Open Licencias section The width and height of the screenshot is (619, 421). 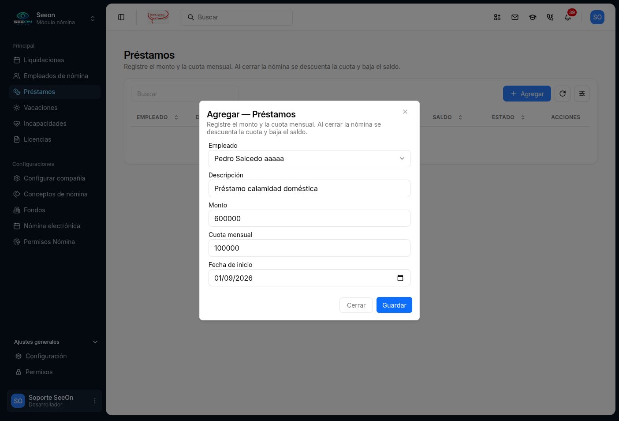(x=55, y=139)
